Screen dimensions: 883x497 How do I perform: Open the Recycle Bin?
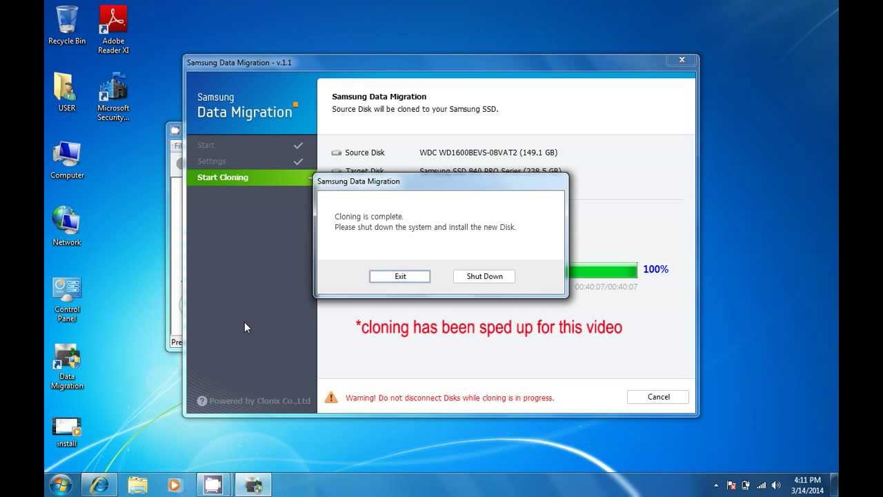point(66,19)
